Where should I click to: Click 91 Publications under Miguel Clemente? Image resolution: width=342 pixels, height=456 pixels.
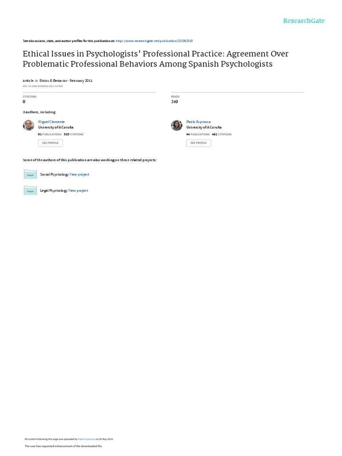(x=49, y=134)
